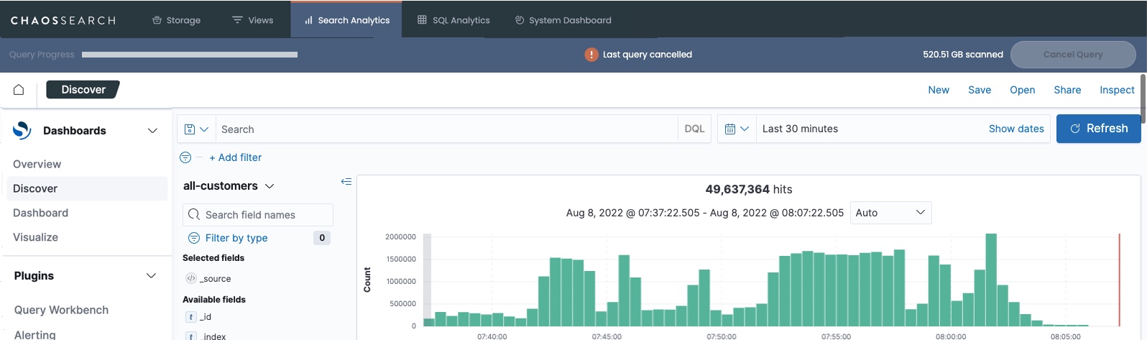The image size is (1147, 340).
Task: Select Visualize in the sidebar
Action: 36,237
